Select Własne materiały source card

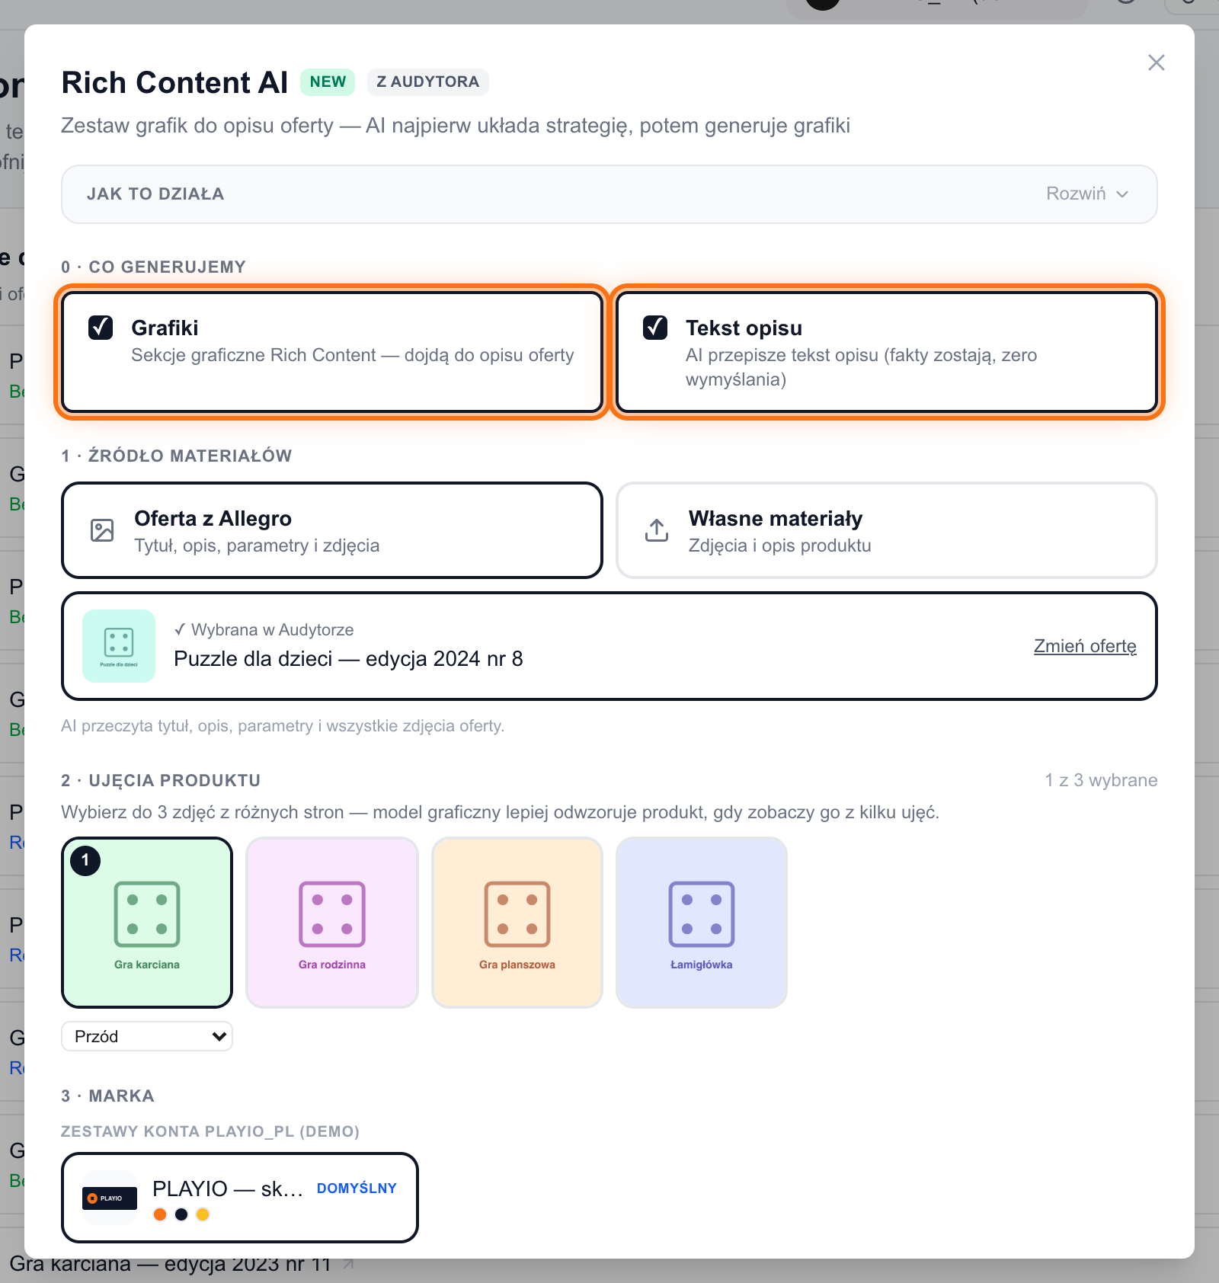pos(887,530)
